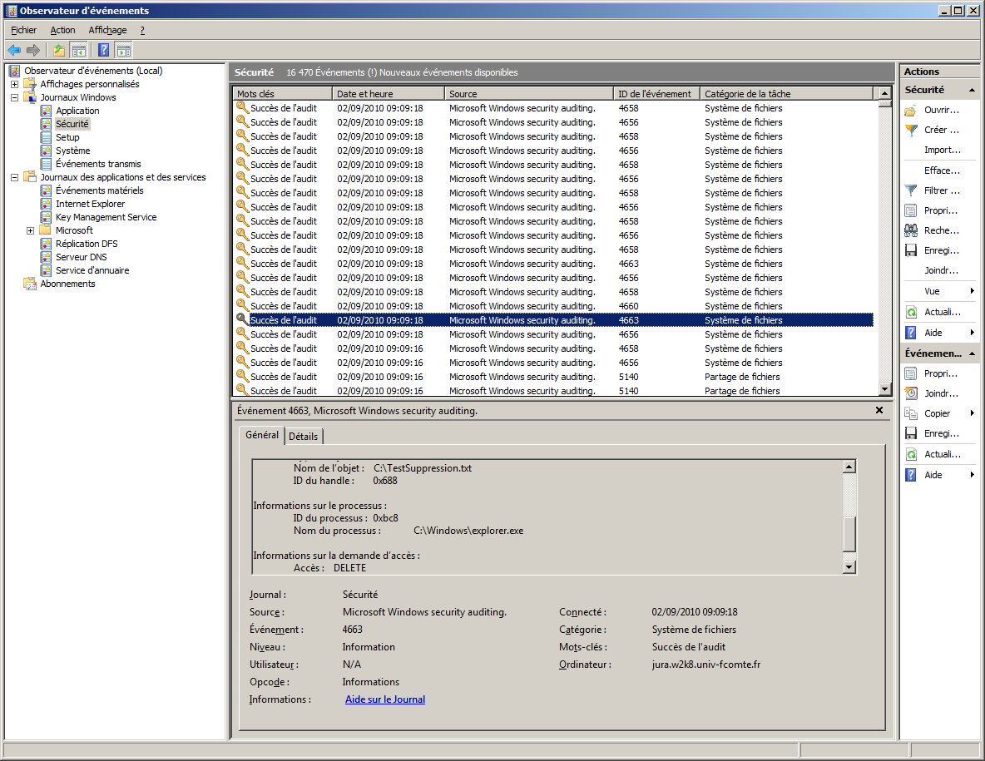This screenshot has height=761, width=985.
Task: Click down arrow of event description scrollbar
Action: click(x=849, y=567)
